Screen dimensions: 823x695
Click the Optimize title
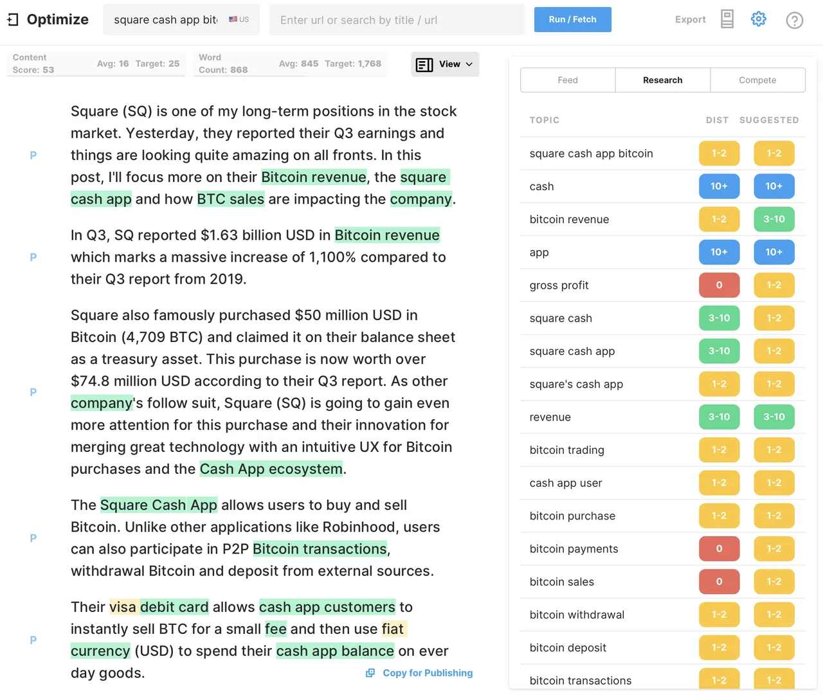58,19
